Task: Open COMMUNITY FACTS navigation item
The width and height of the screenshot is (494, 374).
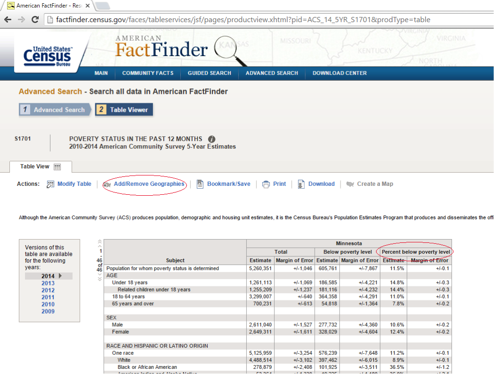Action: click(148, 73)
